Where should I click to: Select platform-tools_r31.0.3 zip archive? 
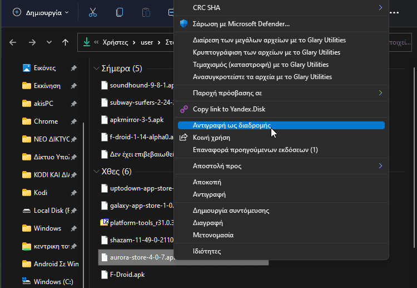coord(137,223)
